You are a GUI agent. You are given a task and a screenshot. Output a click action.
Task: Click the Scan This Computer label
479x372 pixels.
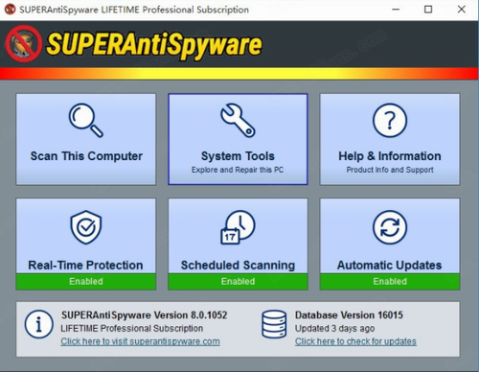tap(86, 156)
